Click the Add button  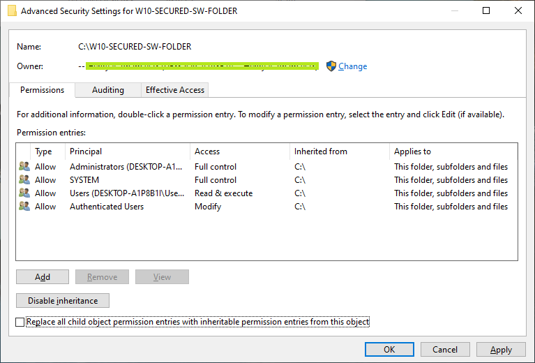coord(43,277)
